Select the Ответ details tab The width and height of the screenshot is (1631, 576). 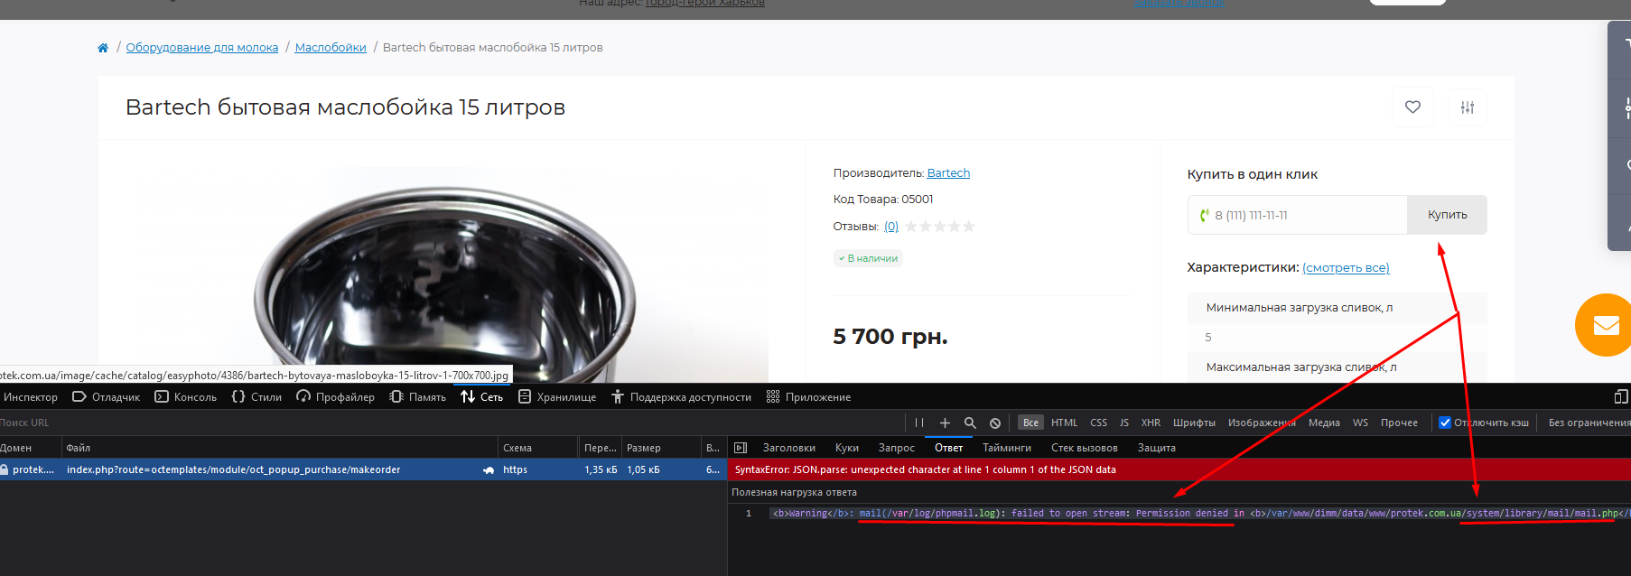[x=948, y=448]
